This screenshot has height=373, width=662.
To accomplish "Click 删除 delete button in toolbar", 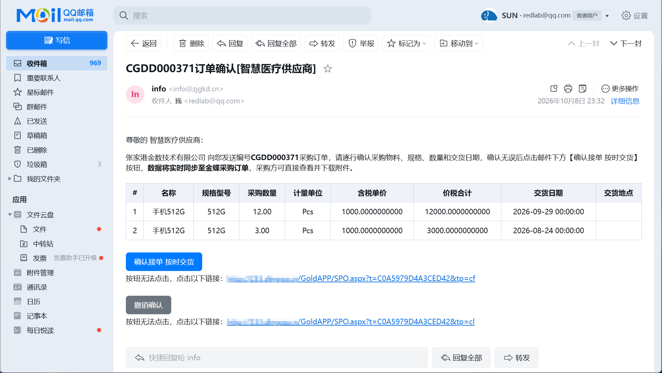I will click(x=191, y=43).
